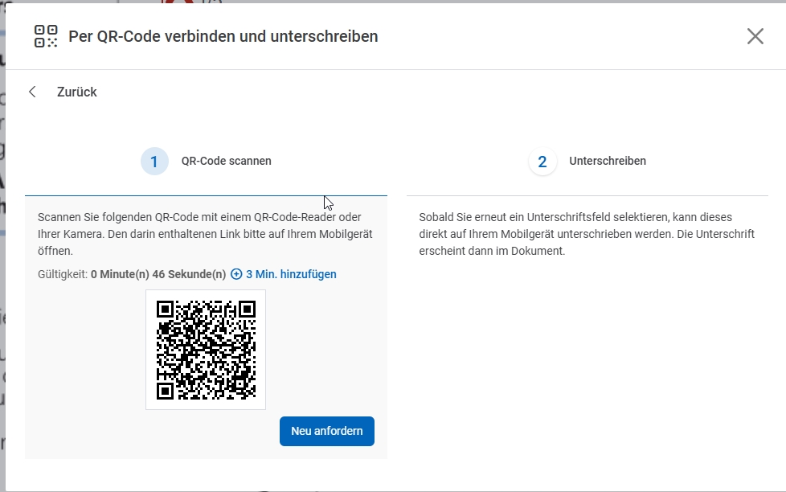The width and height of the screenshot is (786, 492).
Task: Select step 2 circle badge
Action: (542, 162)
